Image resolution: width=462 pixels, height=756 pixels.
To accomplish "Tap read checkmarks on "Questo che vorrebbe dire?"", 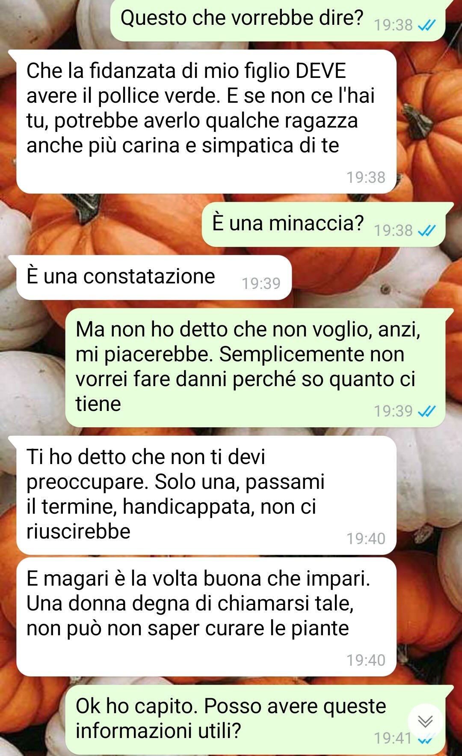I will point(426,26).
